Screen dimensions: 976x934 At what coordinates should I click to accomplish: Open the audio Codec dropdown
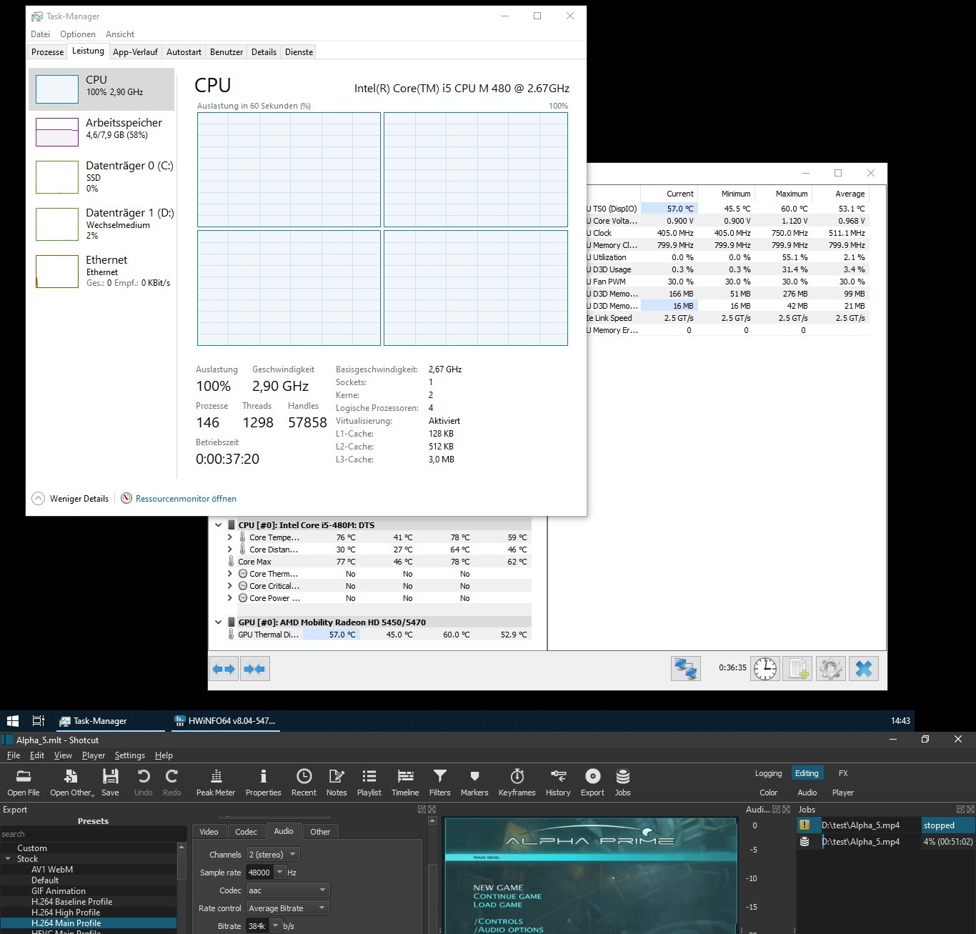point(287,890)
